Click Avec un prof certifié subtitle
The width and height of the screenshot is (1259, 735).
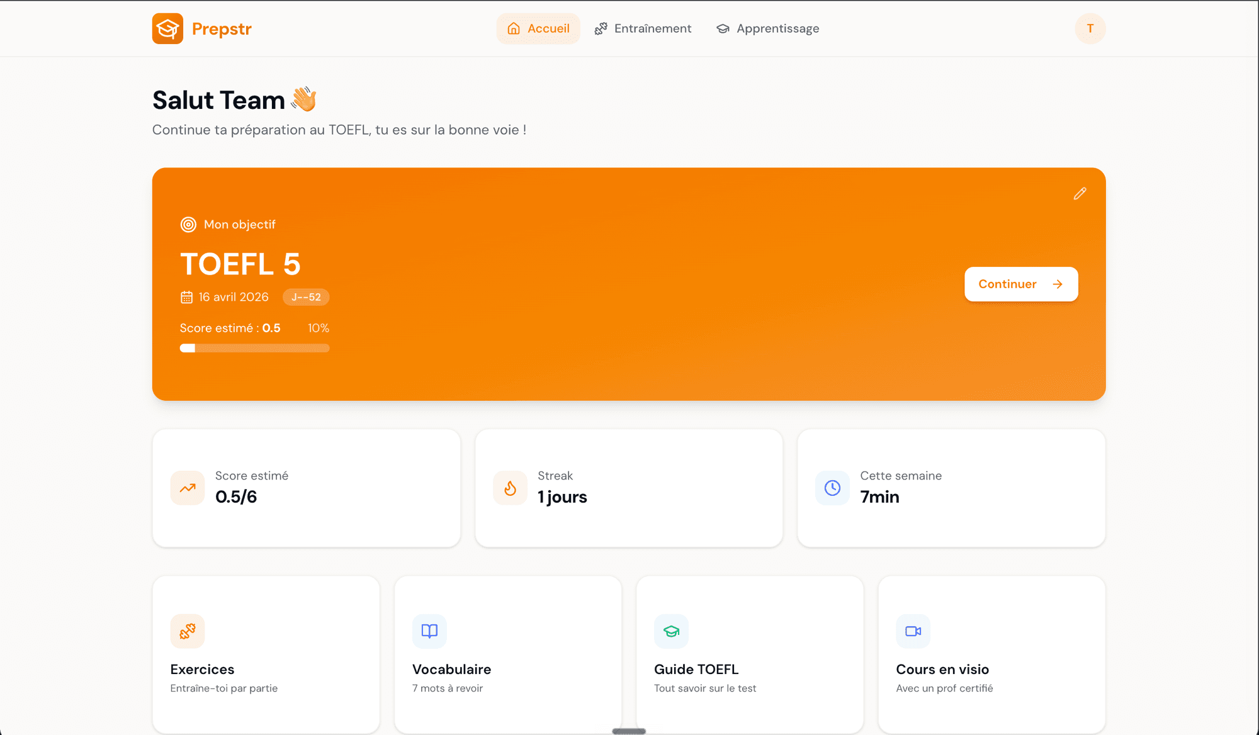pyautogui.click(x=945, y=688)
